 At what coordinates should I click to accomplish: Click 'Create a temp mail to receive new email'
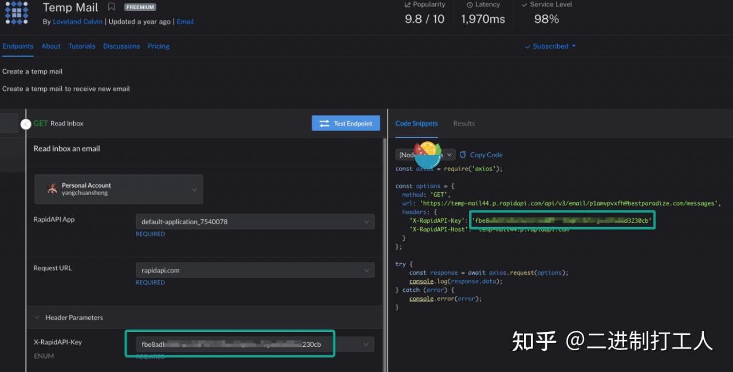[66, 89]
